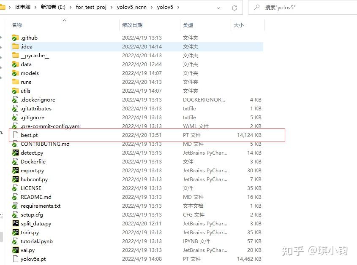Expand the chevron after yolov5 breadcrumb

pos(178,8)
